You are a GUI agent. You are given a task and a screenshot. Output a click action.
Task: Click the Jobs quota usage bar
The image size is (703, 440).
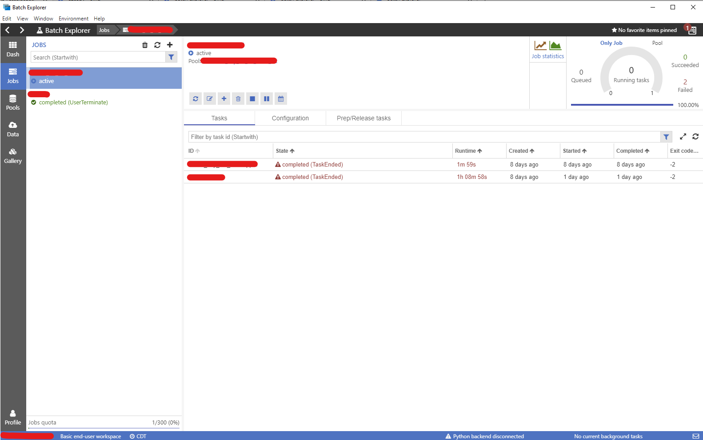[104, 428]
